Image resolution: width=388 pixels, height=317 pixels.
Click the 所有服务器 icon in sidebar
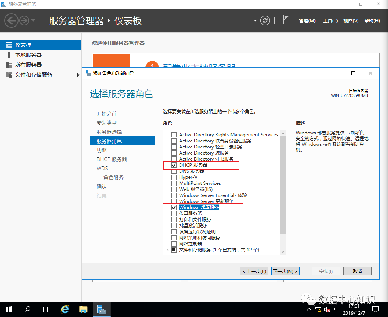tap(9, 65)
